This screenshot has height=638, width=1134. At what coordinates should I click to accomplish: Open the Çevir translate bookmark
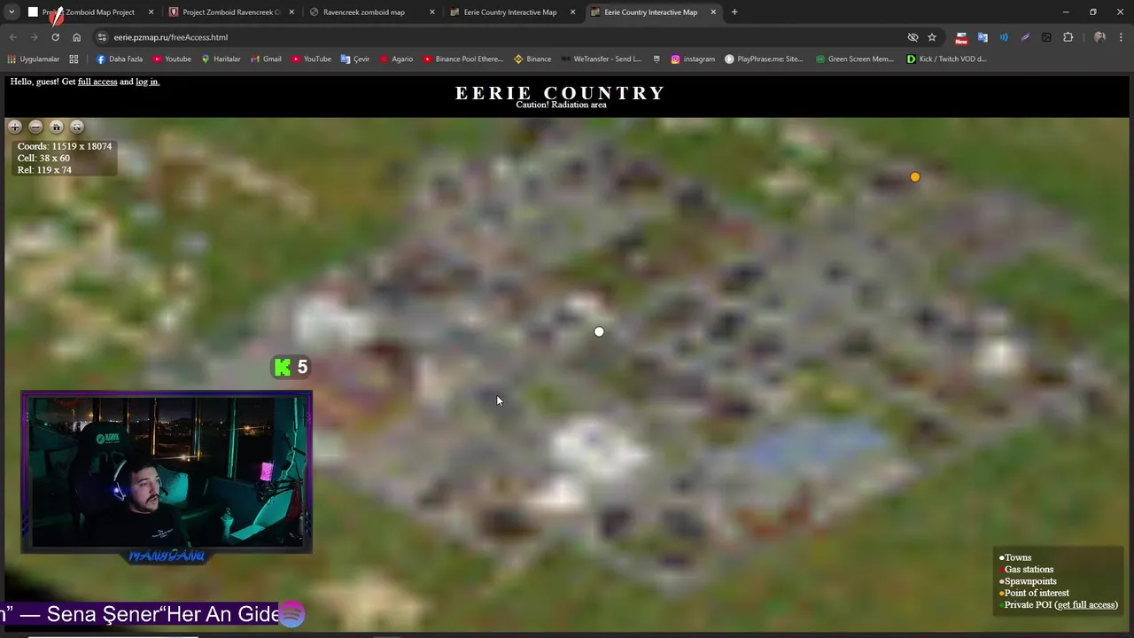click(355, 59)
